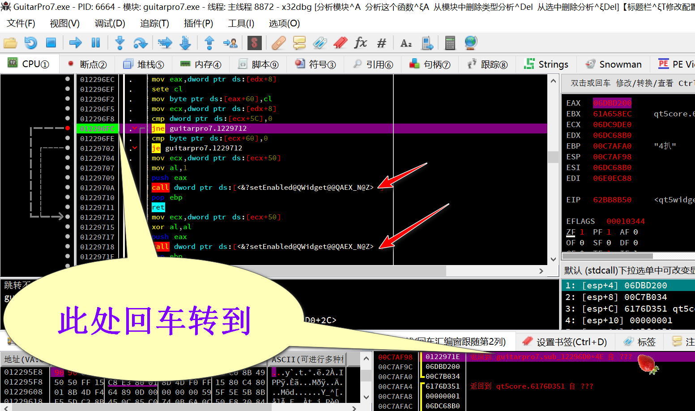Toggle breakpoint dot at address 012296F8

[x=68, y=118]
